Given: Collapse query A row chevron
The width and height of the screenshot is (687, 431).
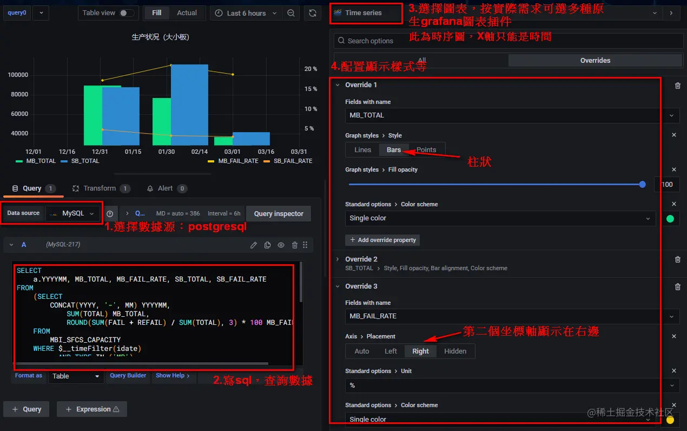Looking at the screenshot, I should point(11,245).
